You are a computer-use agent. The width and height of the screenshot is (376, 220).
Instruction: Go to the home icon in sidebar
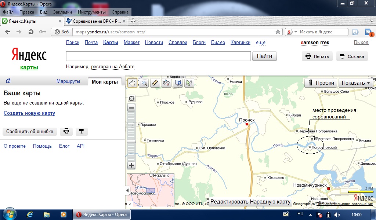point(8,81)
